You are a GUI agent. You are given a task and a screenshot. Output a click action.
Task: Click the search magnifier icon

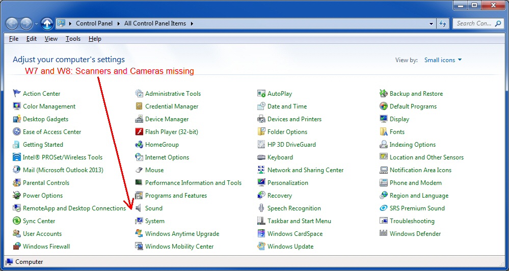click(498, 23)
